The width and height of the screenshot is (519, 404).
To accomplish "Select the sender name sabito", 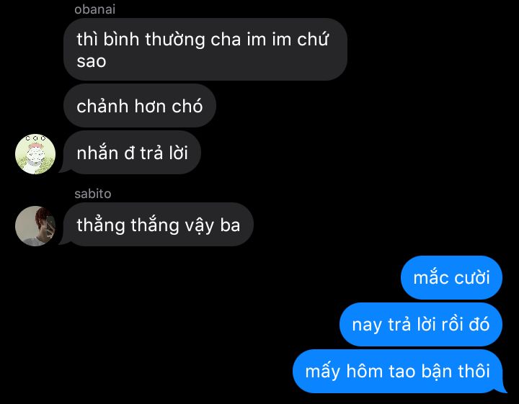I will pos(93,194).
